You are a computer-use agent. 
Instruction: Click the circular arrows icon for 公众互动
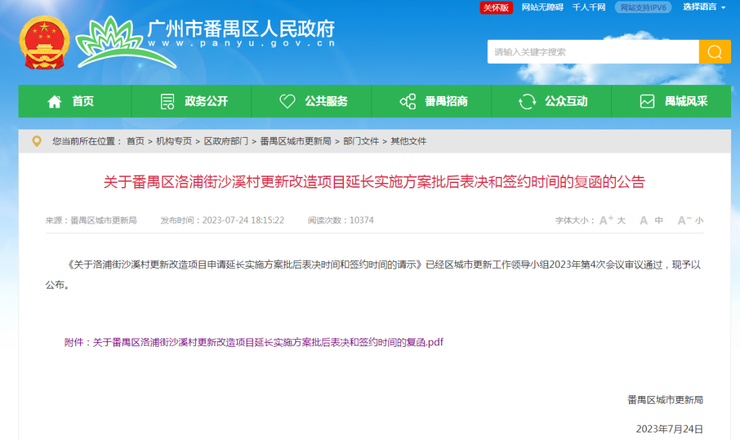(526, 101)
